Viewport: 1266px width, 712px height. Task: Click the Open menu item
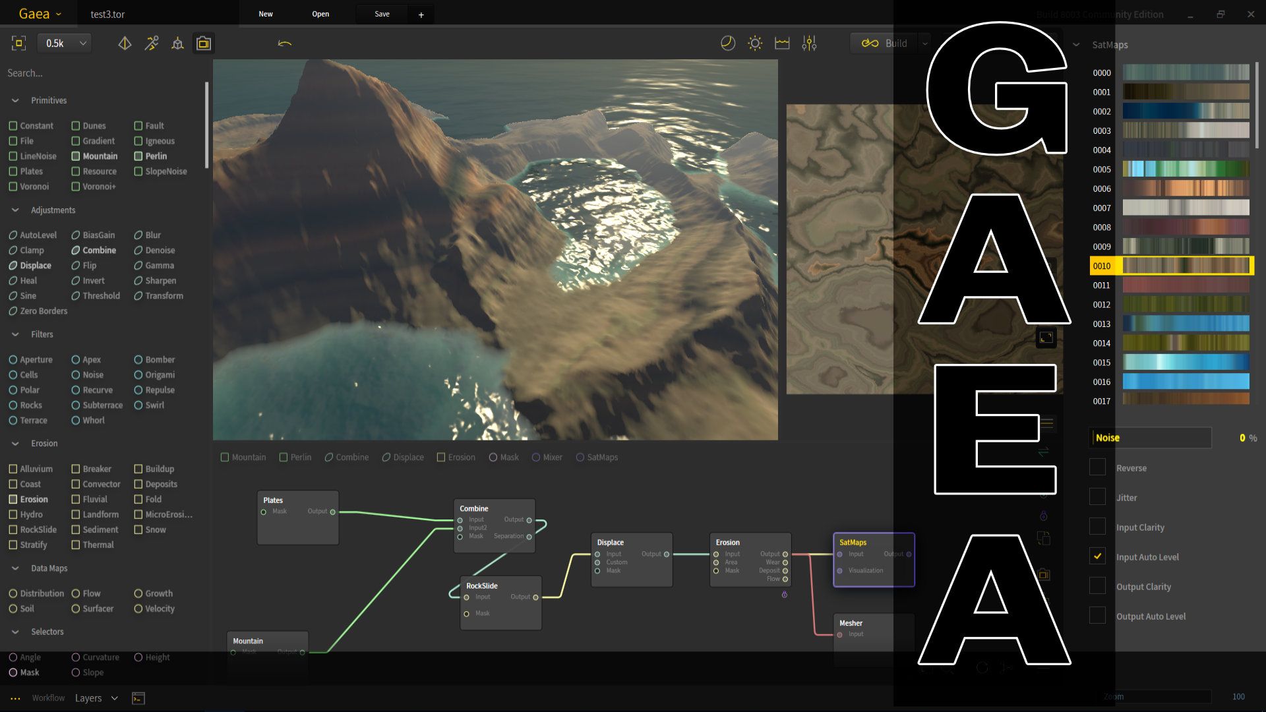[x=320, y=14]
